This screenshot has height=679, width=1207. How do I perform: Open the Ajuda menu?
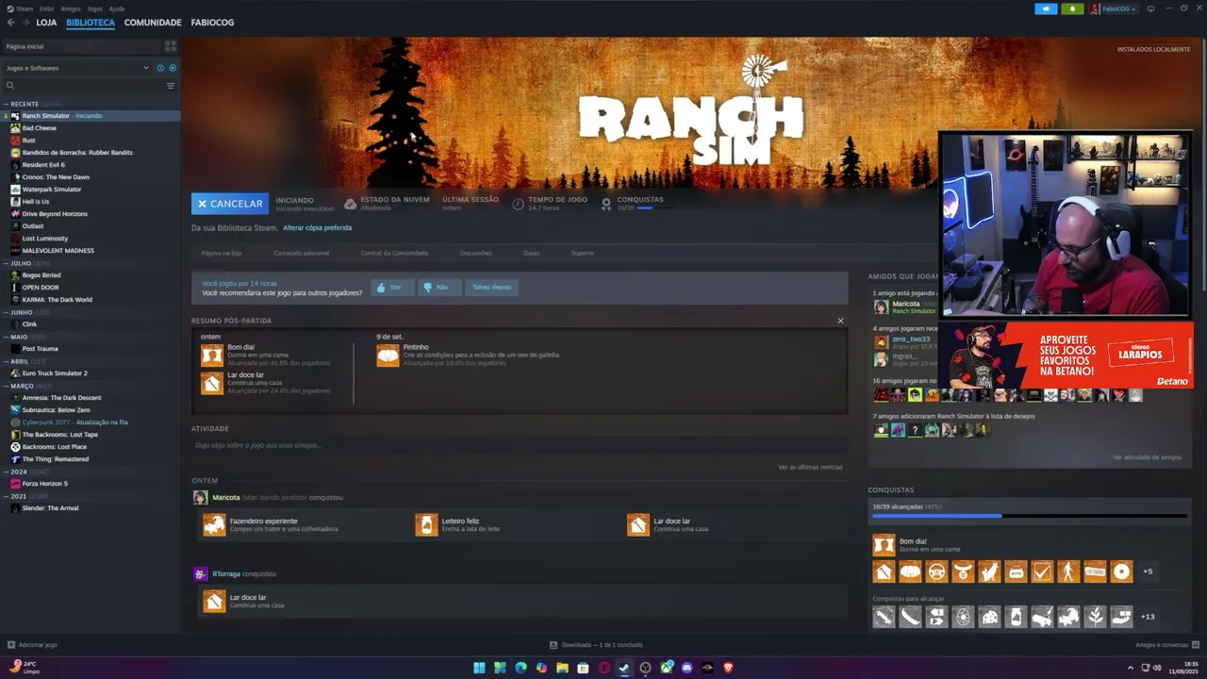pos(117,8)
